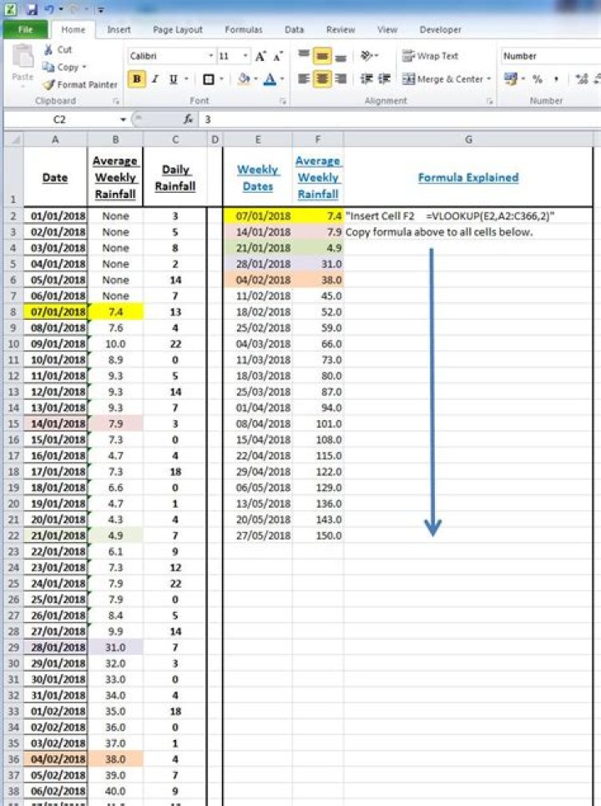The width and height of the screenshot is (601, 806).
Task: Switch to Data tab
Action: pos(295,30)
